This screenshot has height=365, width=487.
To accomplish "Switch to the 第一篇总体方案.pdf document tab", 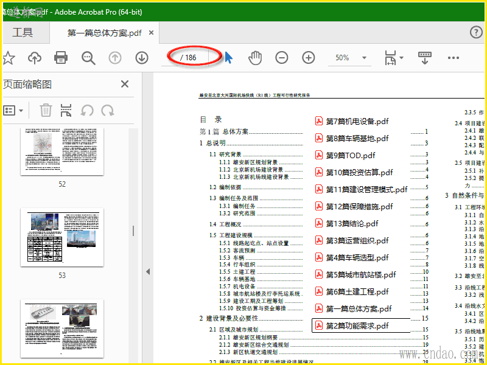I will (x=104, y=33).
